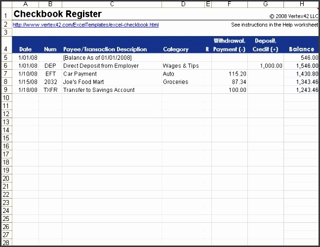Select column C header
The width and height of the screenshot is (320, 247).
click(x=112, y=4)
